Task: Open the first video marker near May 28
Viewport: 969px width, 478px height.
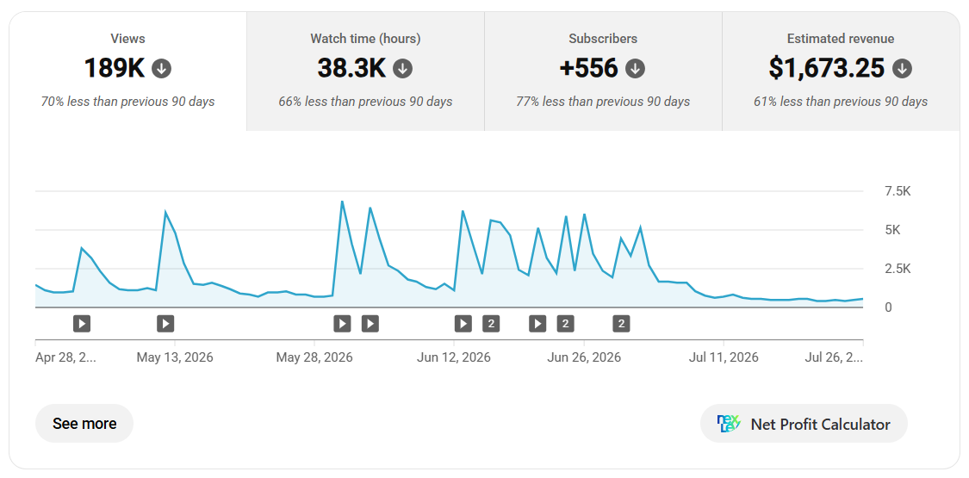Action: [x=342, y=323]
